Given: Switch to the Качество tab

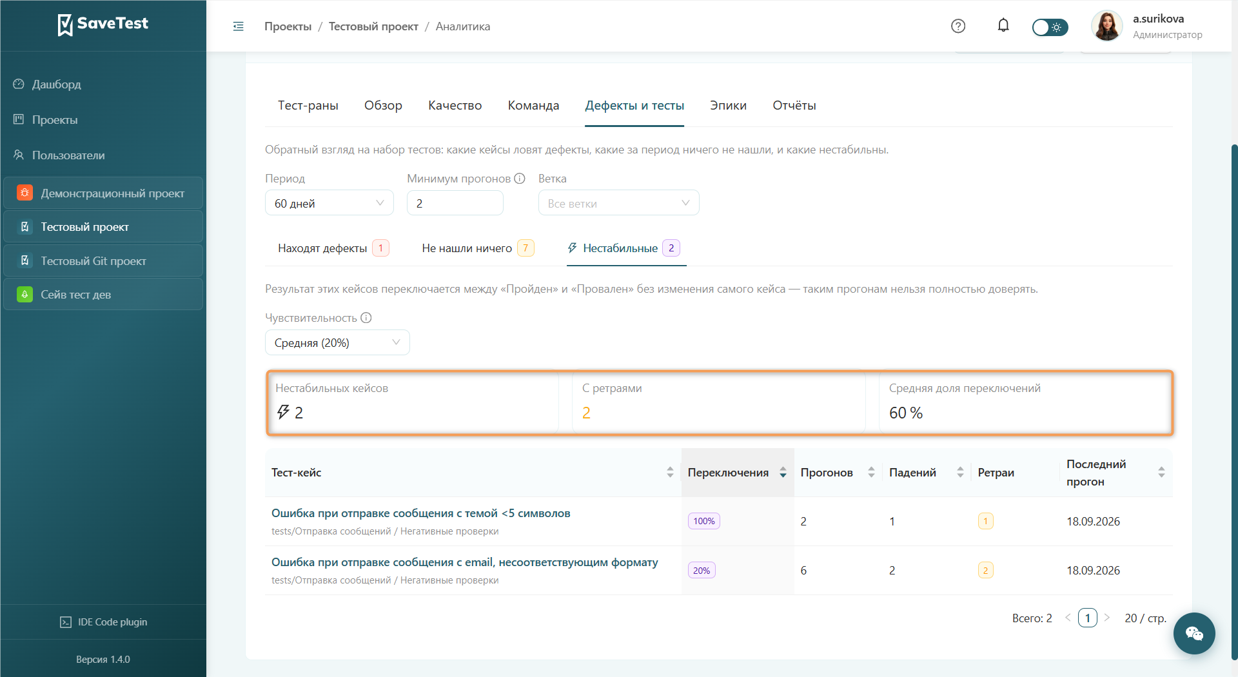Looking at the screenshot, I should 455,106.
